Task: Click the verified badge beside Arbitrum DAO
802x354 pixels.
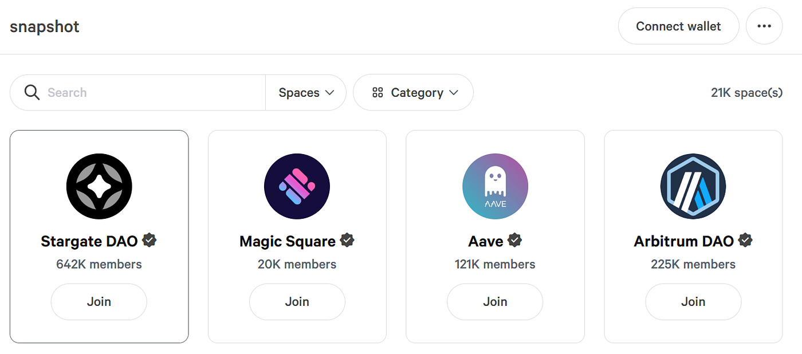Action: coord(745,240)
